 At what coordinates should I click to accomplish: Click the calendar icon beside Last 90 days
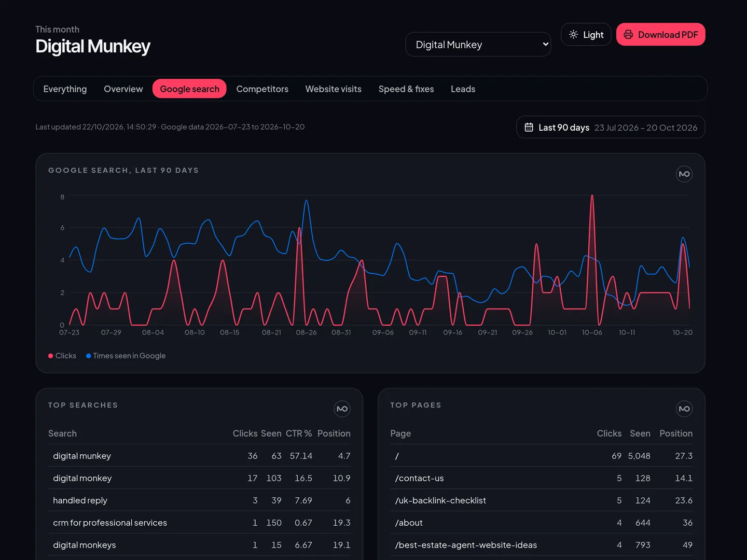pyautogui.click(x=529, y=127)
